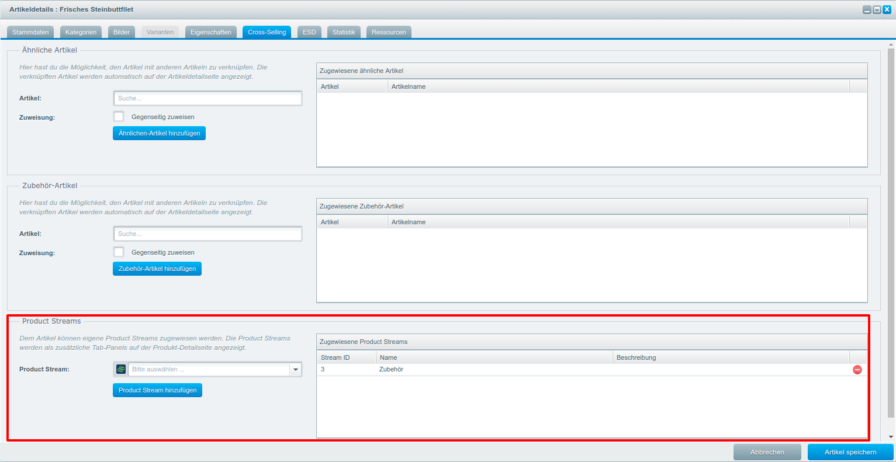The width and height of the screenshot is (896, 462).
Task: Click Artikel column in ähnliche Artikel grid
Action: (x=352, y=86)
